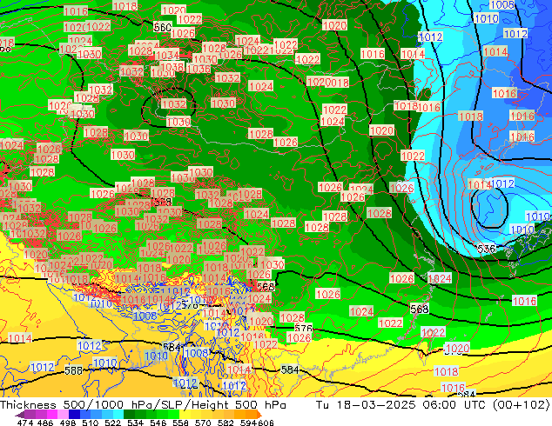Click the legend value 510
552x426 pixels.
91,423
